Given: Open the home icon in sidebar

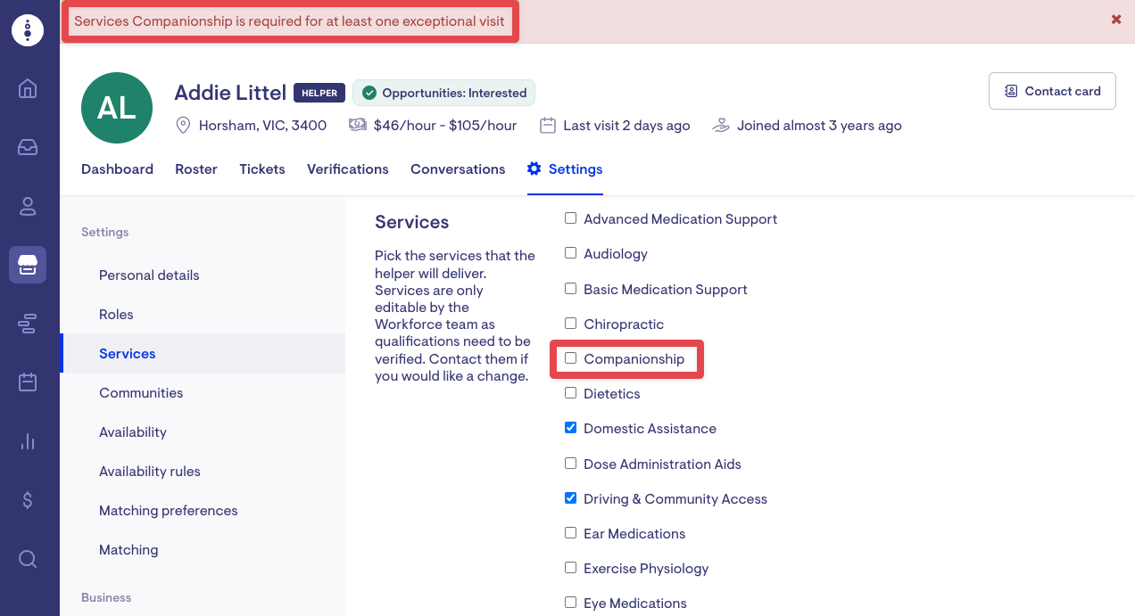Looking at the screenshot, I should point(28,88).
